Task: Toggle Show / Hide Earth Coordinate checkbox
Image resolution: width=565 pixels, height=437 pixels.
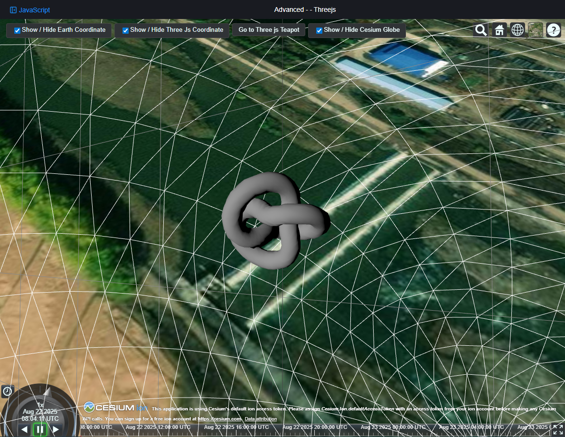Action: pos(17,30)
